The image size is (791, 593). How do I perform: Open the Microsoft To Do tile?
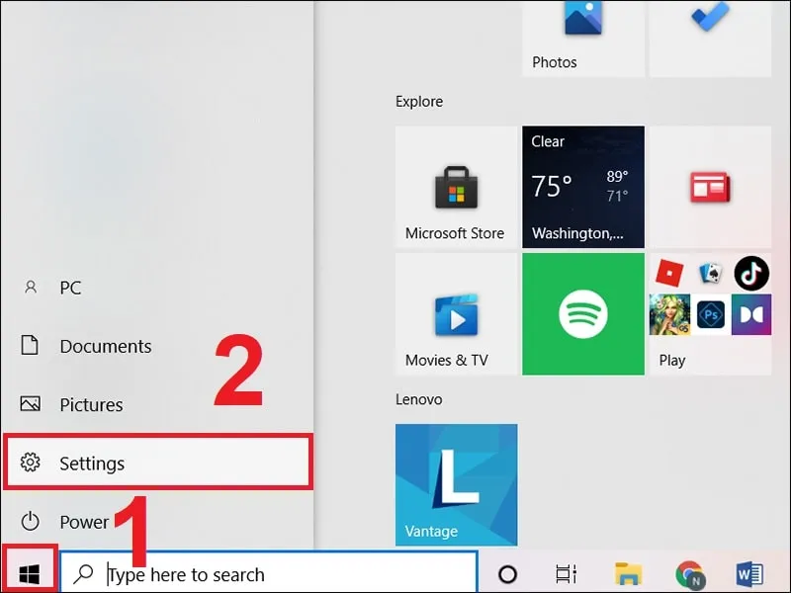point(709,32)
